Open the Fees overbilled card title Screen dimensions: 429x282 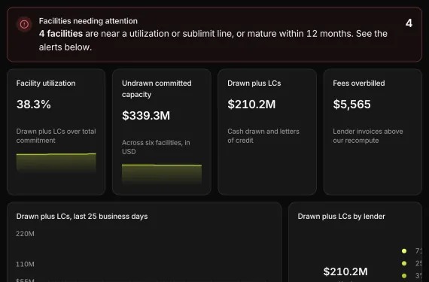[359, 83]
